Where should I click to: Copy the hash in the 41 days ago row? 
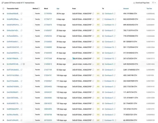[x=21, y=53]
